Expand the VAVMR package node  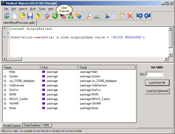tap(5, 104)
